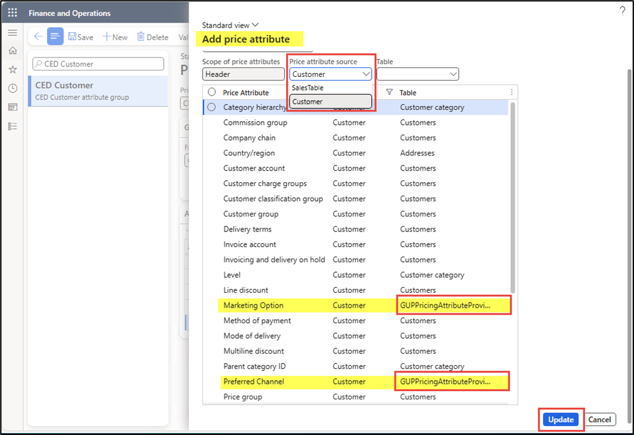Click the Save disk icon

(72, 37)
